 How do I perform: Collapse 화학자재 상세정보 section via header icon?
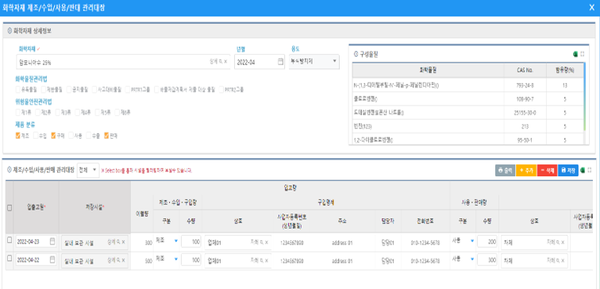[x=10, y=31]
